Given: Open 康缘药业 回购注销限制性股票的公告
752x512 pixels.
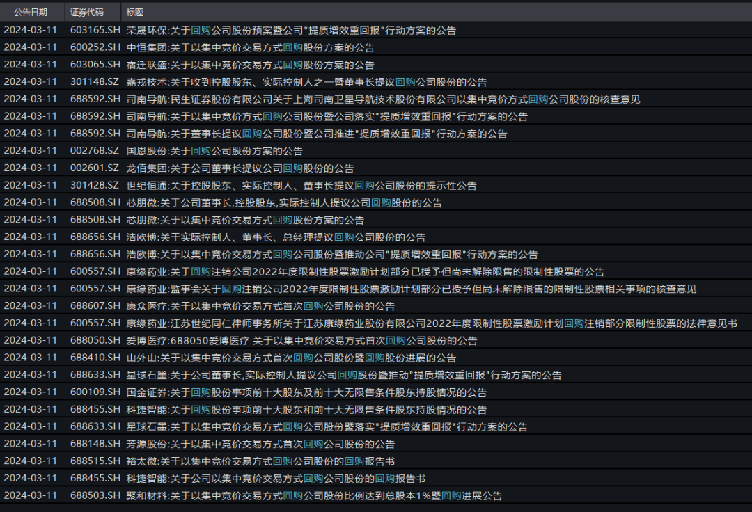Looking at the screenshot, I should [x=365, y=271].
